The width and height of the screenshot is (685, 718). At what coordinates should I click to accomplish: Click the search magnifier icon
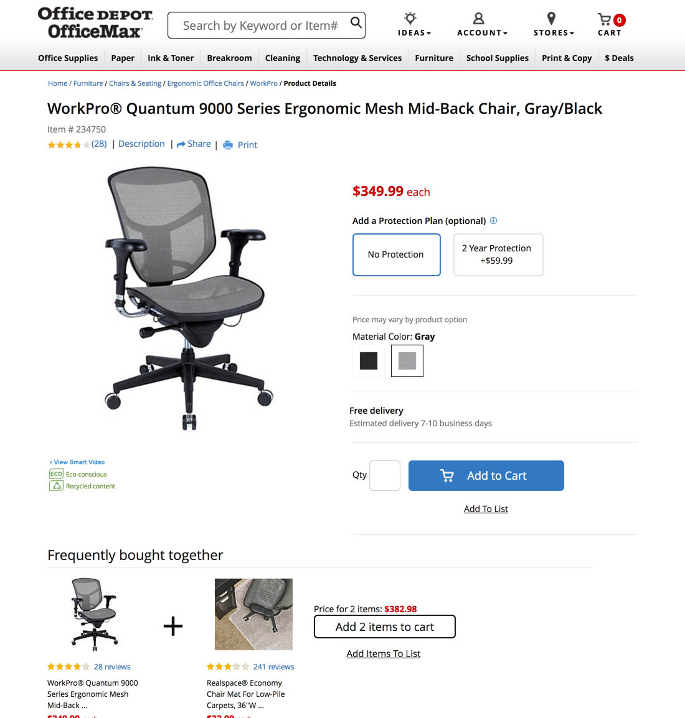(356, 22)
